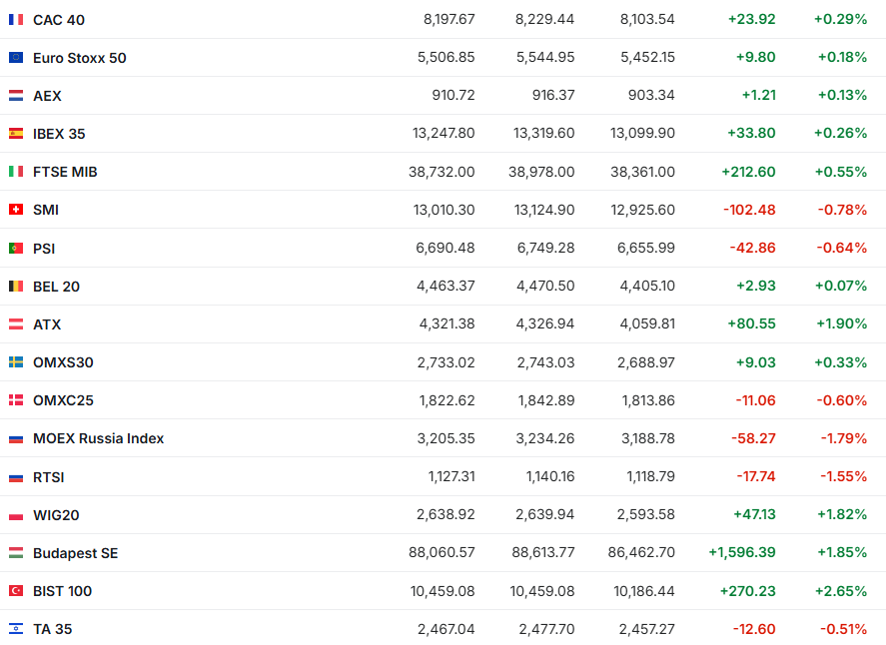Click the Portugal flag icon beside PSI
This screenshot has height=645, width=886.
point(16,248)
